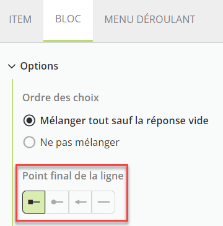Screen dimensions: 223x226
Task: Click the vertical green line beside the Options content
Action: 12,152
